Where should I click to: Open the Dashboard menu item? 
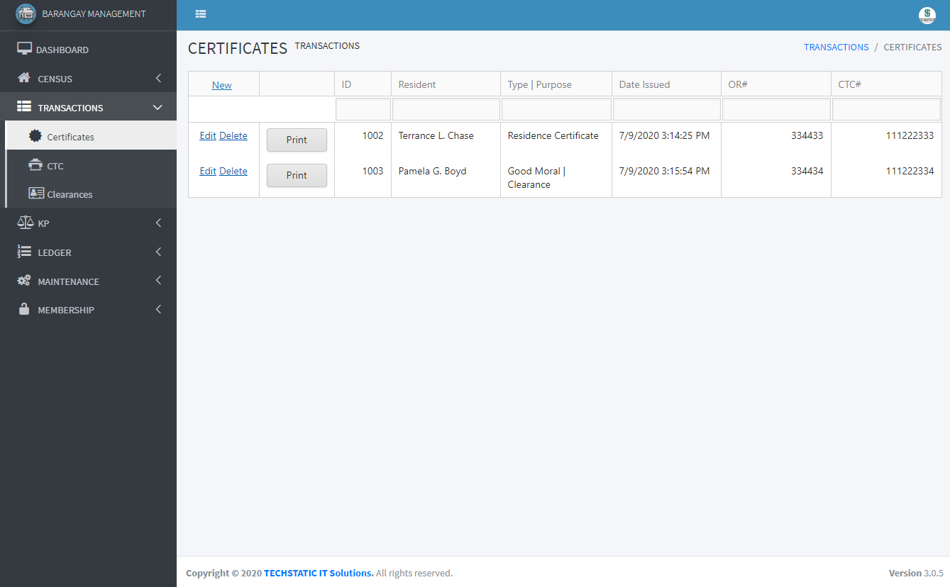pos(88,50)
